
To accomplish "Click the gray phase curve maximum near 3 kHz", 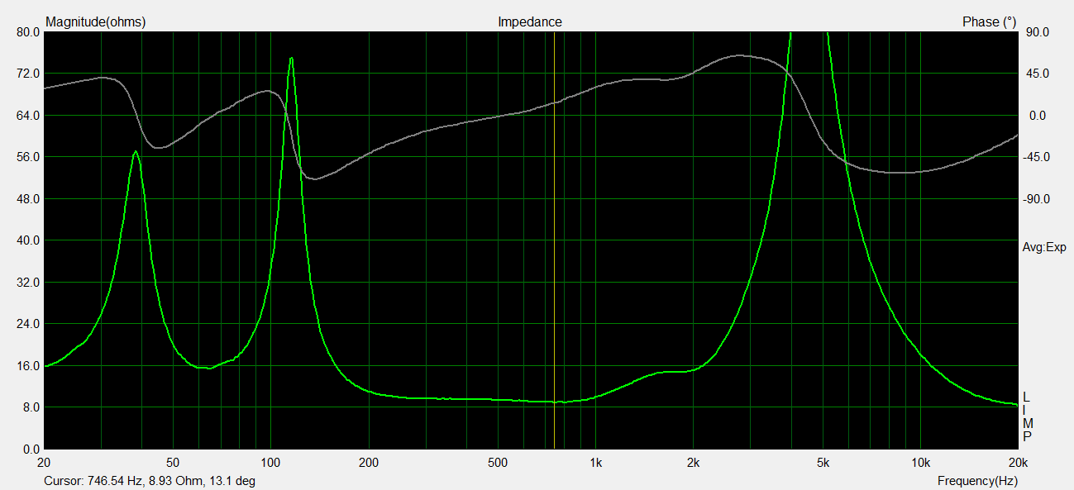I will click(738, 56).
